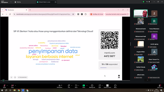Open browser extensions puzzle icon
This screenshot has width=164, height=92.
(x=86, y=14)
